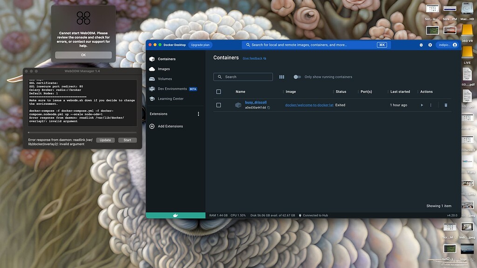
Task: Start the busy_driscoll container with play icon
Action: tap(422, 105)
